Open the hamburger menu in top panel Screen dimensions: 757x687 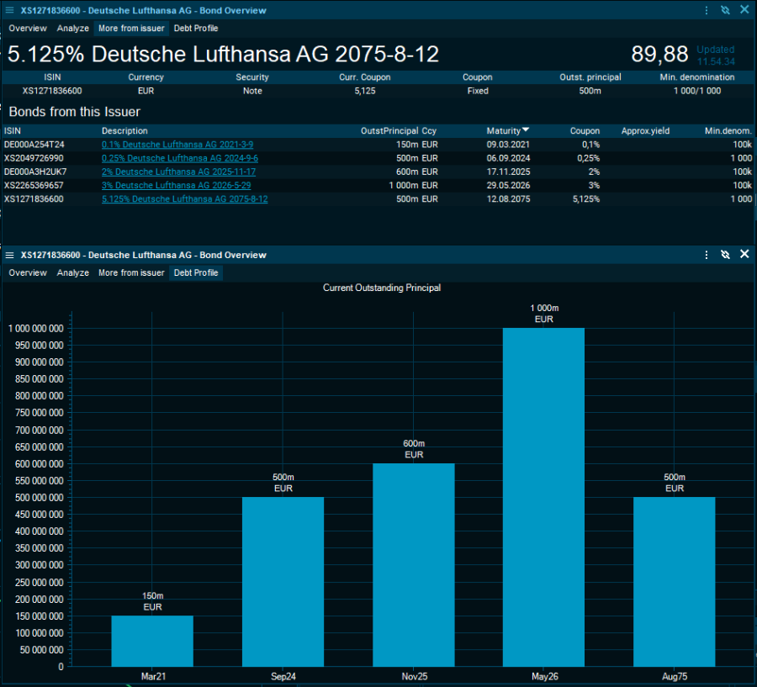coord(9,10)
